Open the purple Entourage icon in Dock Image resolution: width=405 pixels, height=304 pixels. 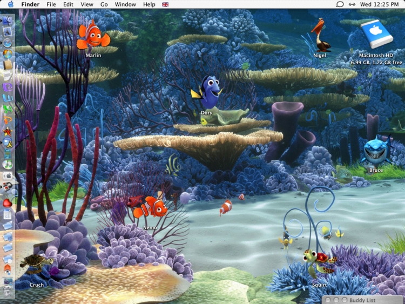(8, 87)
